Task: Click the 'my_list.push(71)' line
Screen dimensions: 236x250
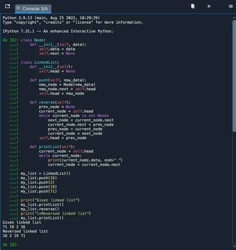Action: (39, 191)
